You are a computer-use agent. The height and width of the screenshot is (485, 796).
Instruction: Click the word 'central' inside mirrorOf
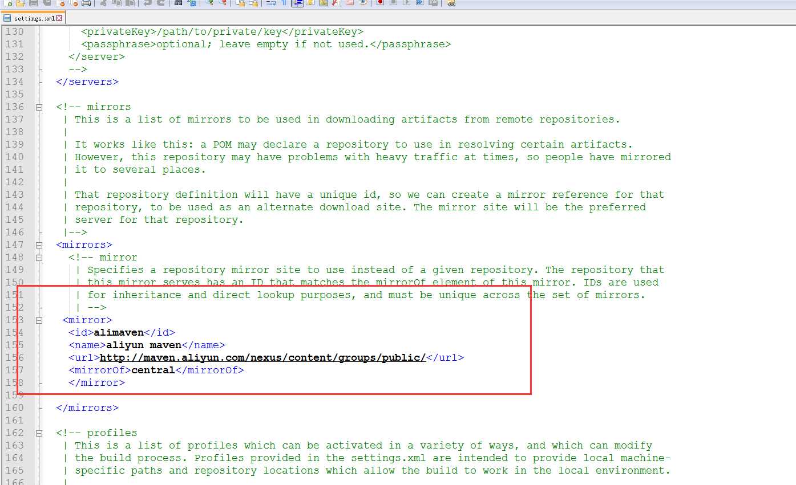(x=153, y=370)
